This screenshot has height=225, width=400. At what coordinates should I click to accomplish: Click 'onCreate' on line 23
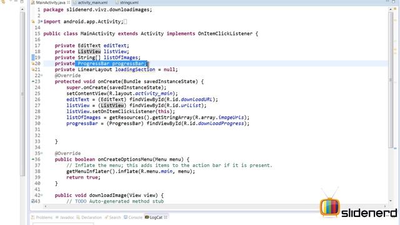pyautogui.click(x=109, y=82)
